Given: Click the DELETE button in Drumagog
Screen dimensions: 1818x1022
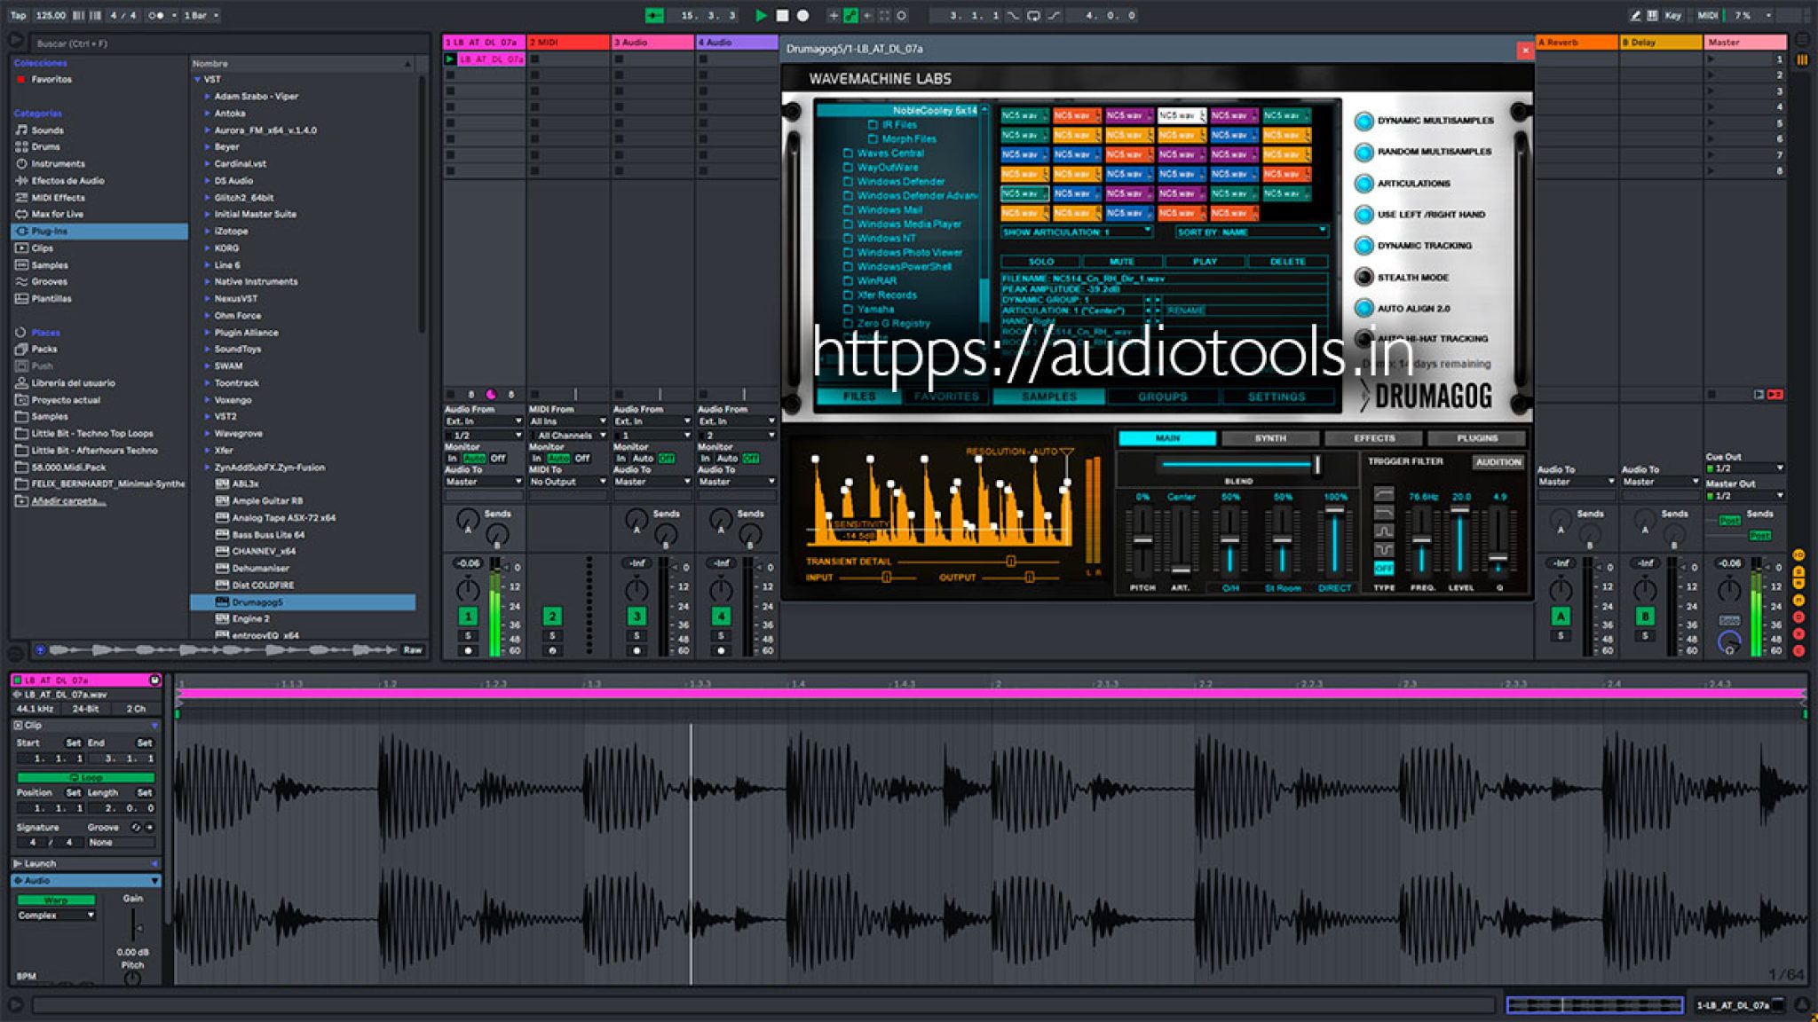Looking at the screenshot, I should (x=1287, y=262).
